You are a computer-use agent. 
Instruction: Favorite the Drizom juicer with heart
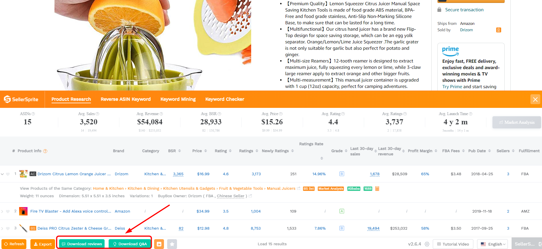pyautogui.click(x=8, y=174)
